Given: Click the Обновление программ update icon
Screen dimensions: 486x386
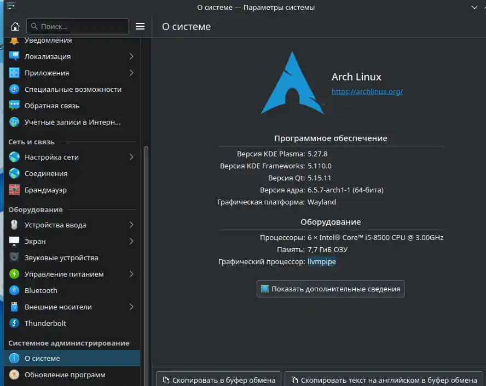Looking at the screenshot, I should [x=14, y=375].
